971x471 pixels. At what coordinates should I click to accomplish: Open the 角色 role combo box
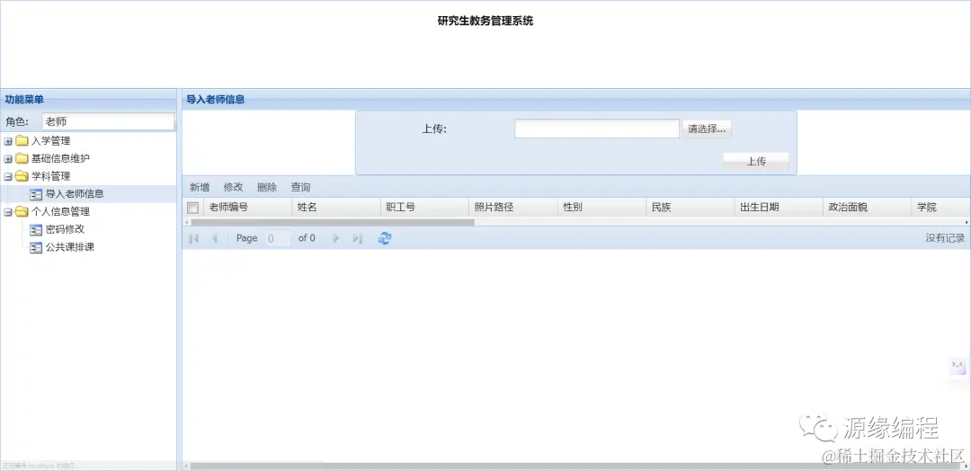(x=109, y=122)
